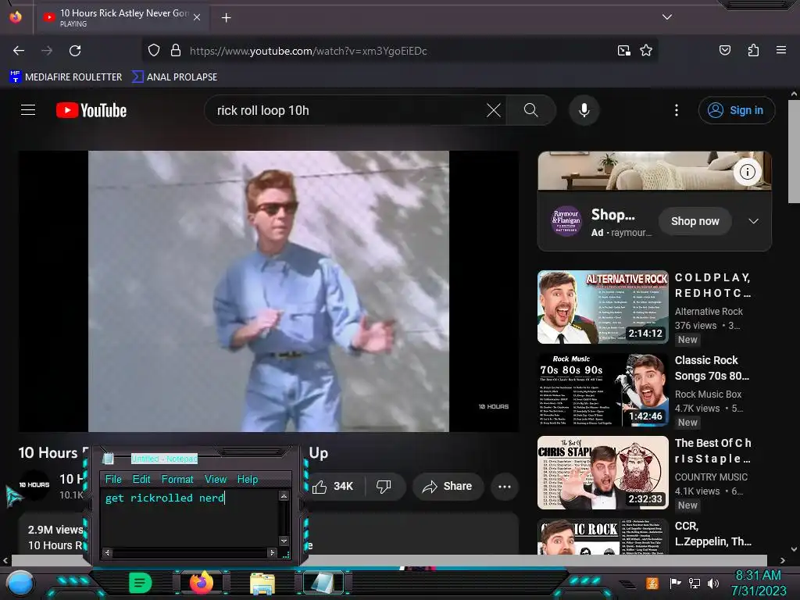
Task: Open YouTube settings three-dot menu
Action: [x=677, y=110]
